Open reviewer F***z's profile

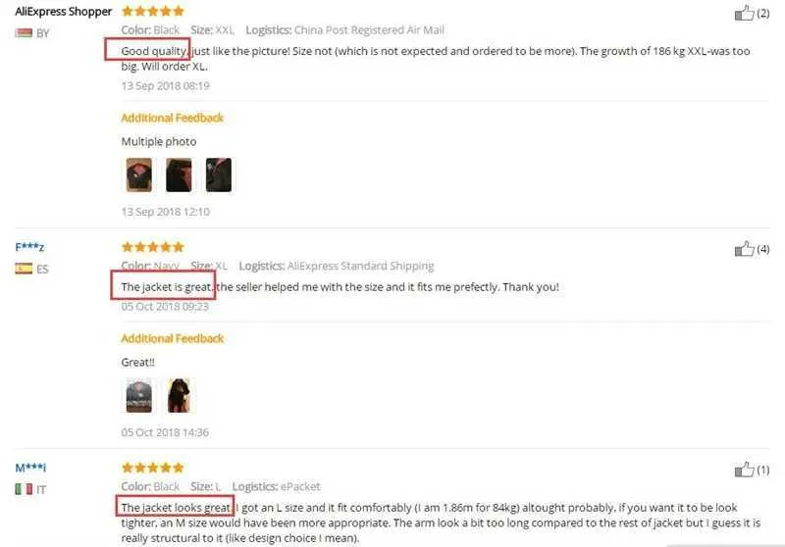[29, 247]
